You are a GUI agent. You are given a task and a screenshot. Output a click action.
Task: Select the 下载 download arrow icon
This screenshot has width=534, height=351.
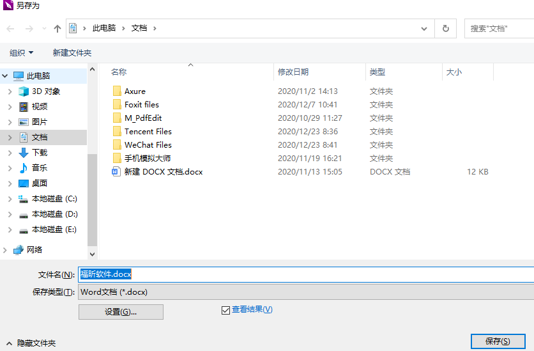[x=24, y=153]
